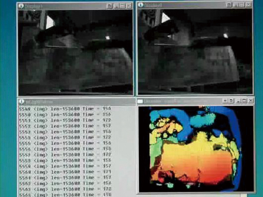Screen dimensions: 263x197
Task: Click the info icon of the top-right camera window
Action: [x=140, y=5]
